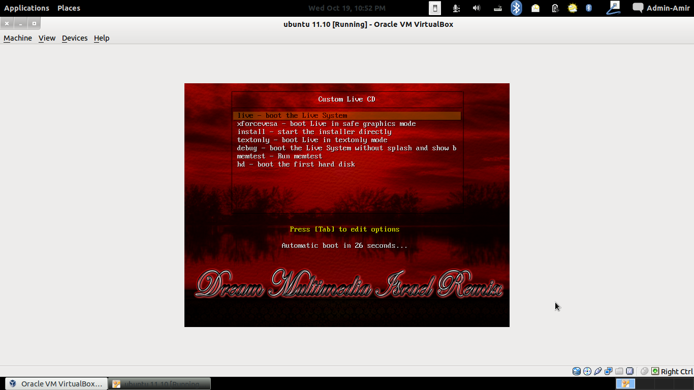The height and width of the screenshot is (390, 694).
Task: Select the first workspace in switcher
Action: [625, 383]
